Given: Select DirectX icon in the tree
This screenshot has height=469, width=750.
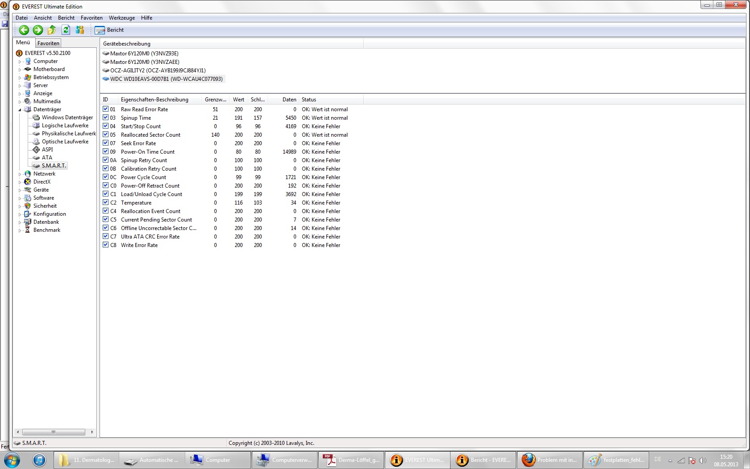Looking at the screenshot, I should [x=28, y=182].
